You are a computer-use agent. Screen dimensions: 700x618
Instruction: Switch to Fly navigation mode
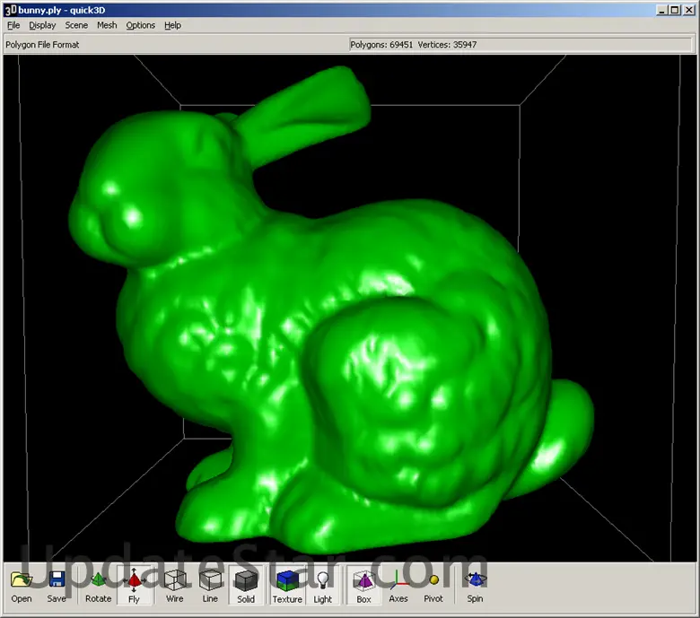[x=135, y=586]
